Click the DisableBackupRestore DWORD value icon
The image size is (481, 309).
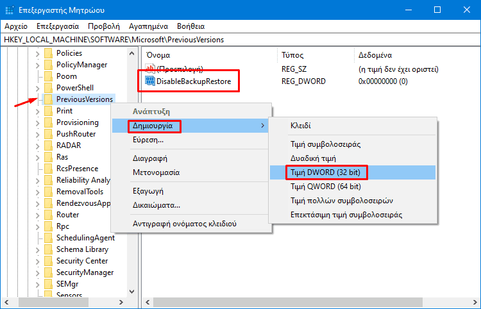point(150,81)
